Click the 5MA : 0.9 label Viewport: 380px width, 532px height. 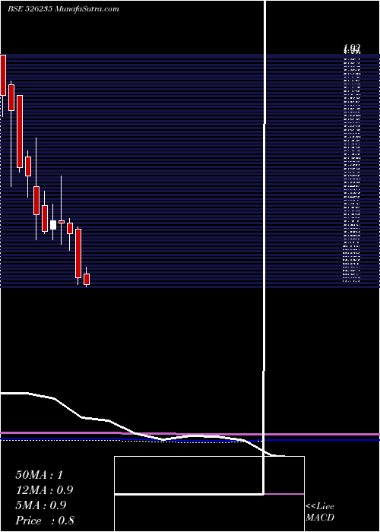[41, 505]
